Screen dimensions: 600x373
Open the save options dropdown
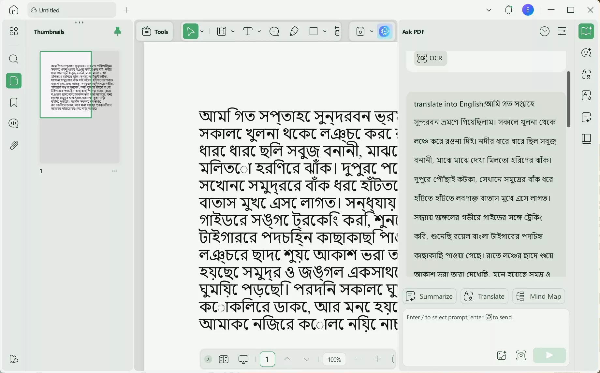click(372, 31)
